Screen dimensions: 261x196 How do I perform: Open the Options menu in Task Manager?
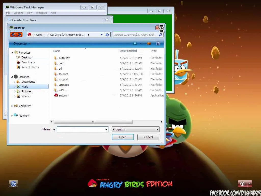(x=18, y=13)
